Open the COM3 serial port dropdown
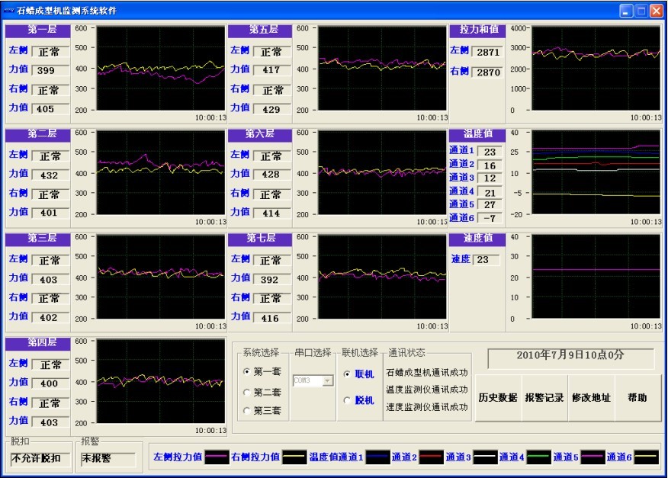Image resolution: width=668 pixels, height=478 pixels. 328,380
